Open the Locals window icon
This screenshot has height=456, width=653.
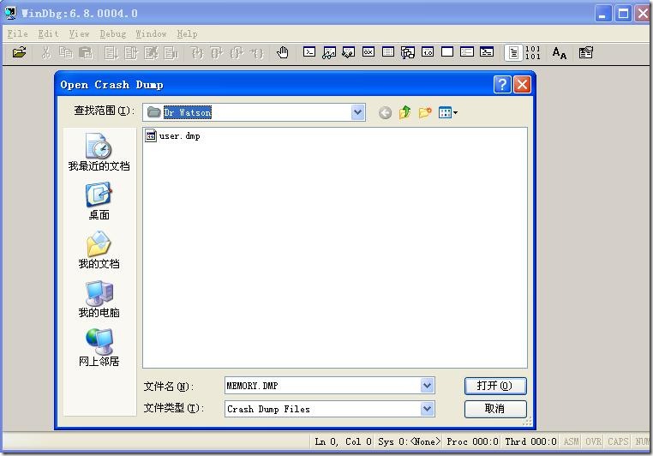pos(349,52)
